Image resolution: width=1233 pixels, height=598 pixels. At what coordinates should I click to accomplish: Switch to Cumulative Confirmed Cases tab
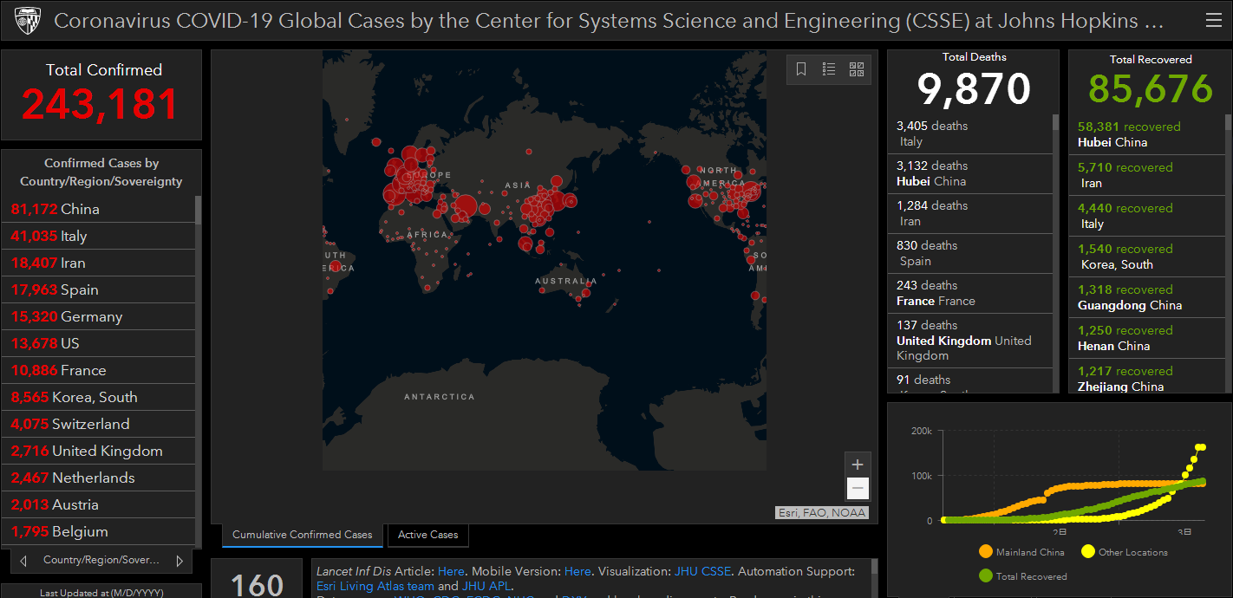click(303, 535)
